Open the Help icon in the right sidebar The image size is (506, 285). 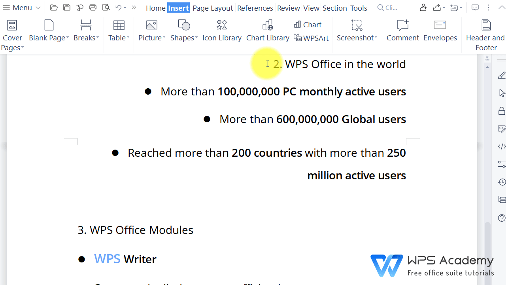coord(501,218)
